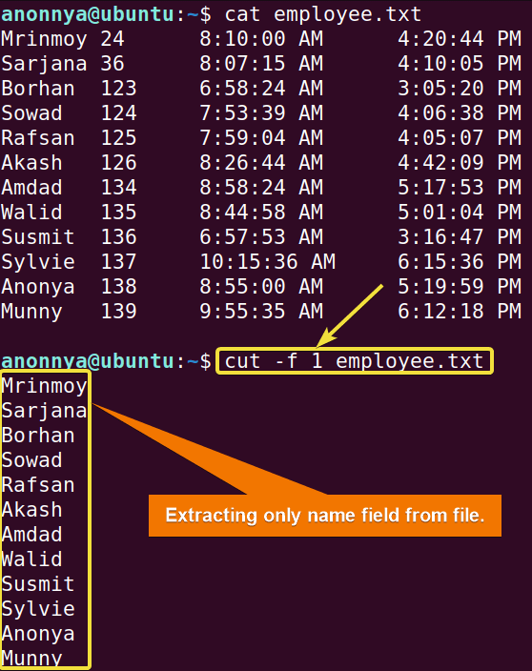Click the ID value 139

click(x=118, y=312)
